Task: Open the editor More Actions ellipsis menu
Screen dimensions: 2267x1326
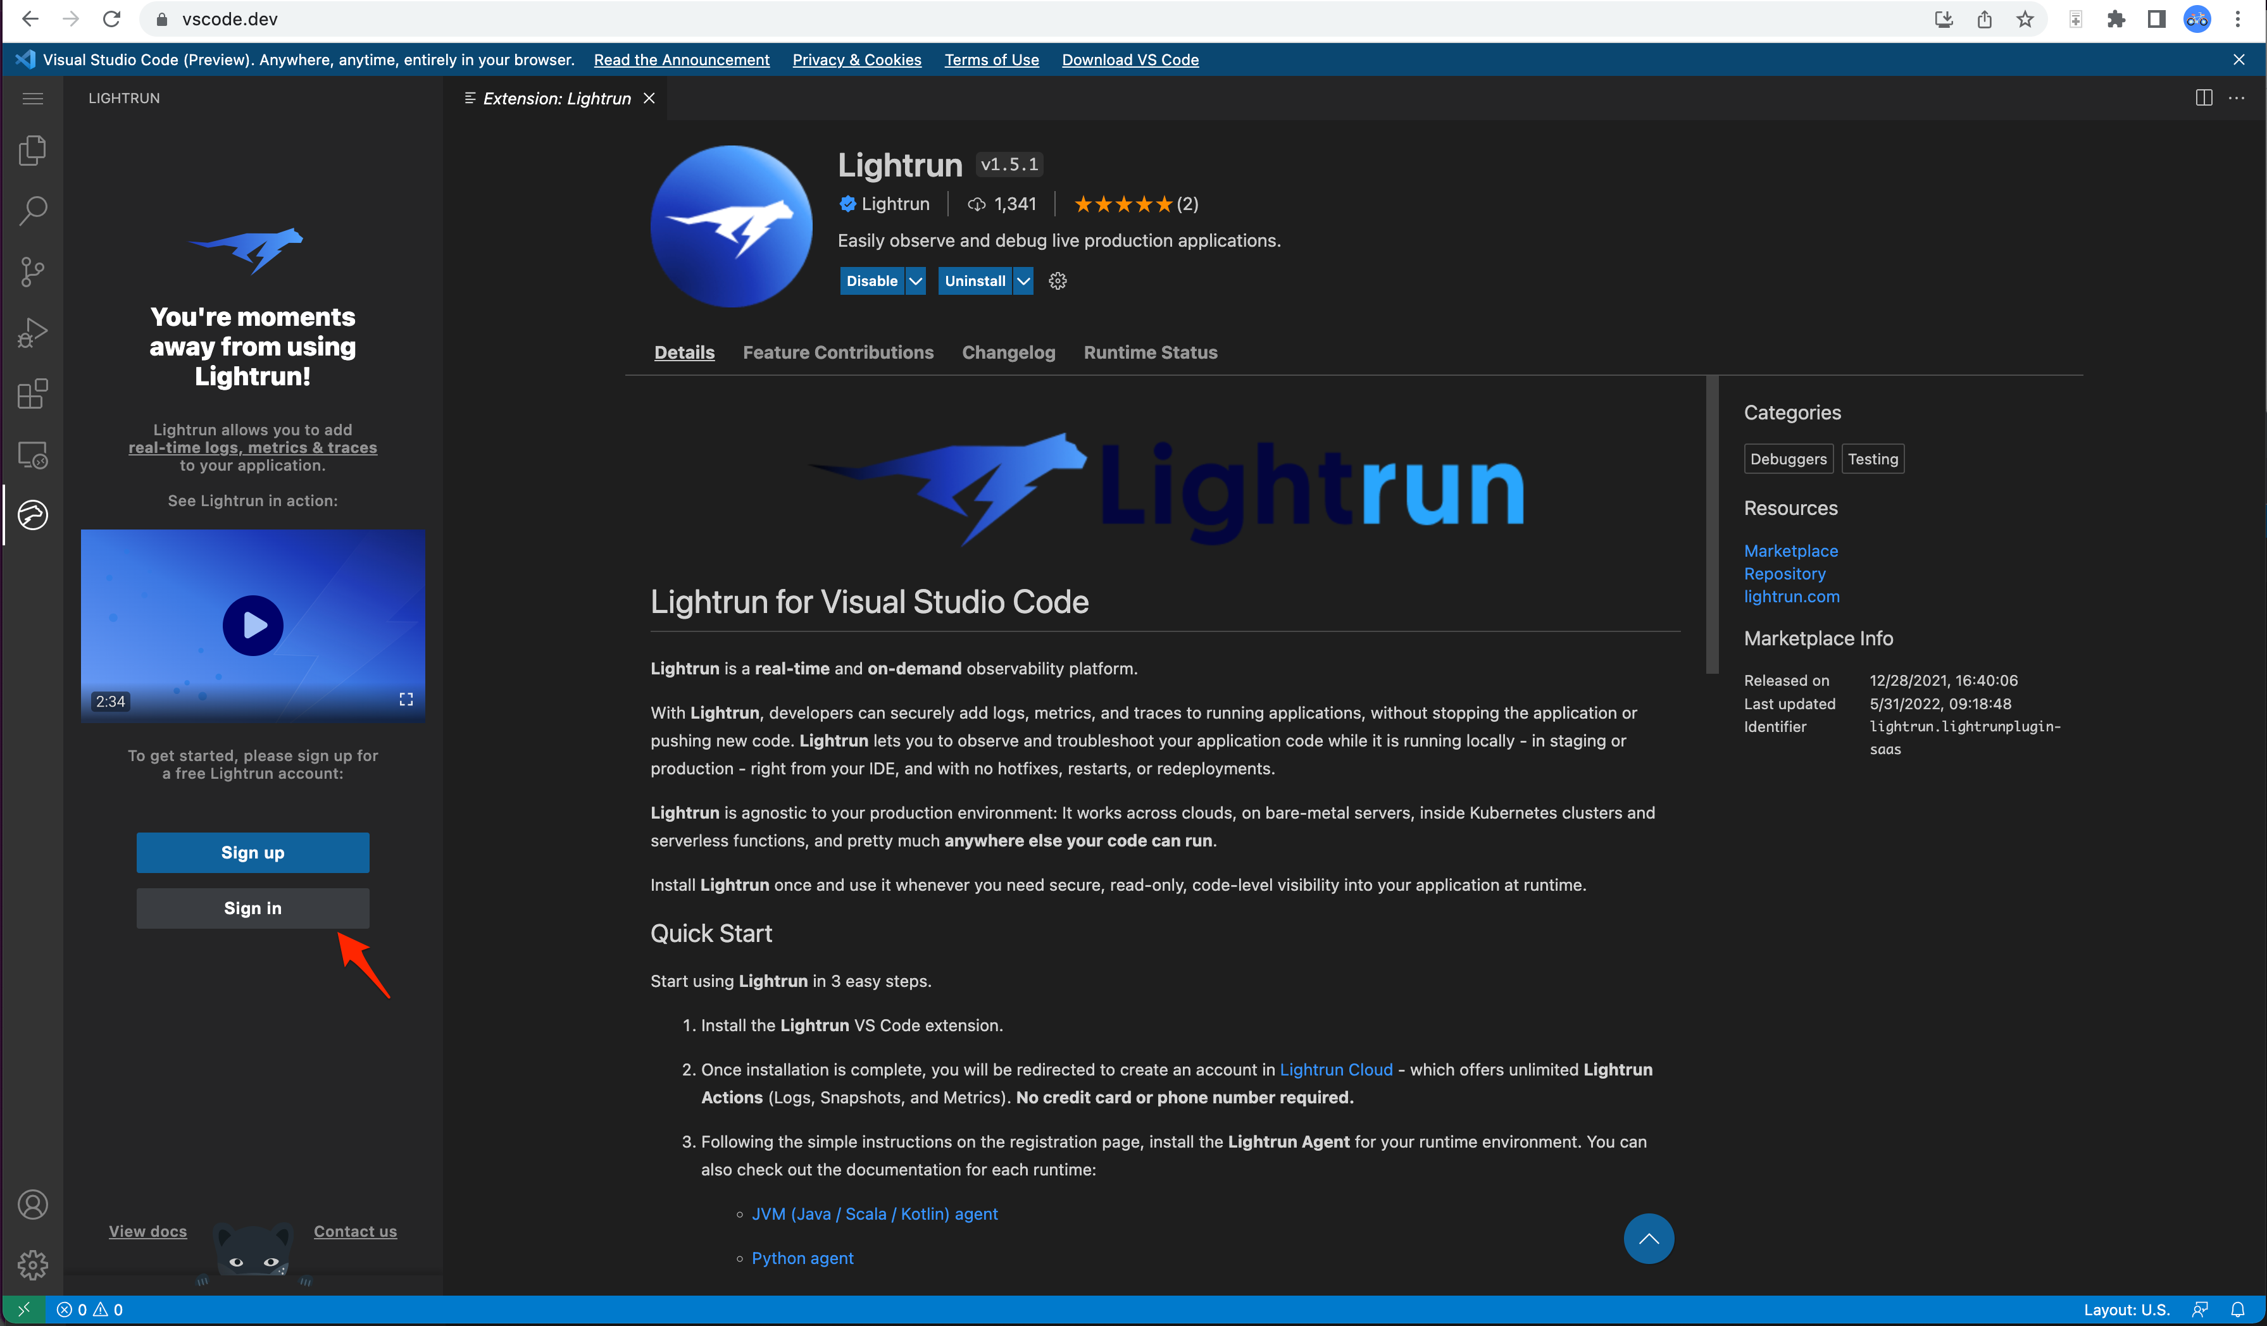Action: coord(2237,98)
